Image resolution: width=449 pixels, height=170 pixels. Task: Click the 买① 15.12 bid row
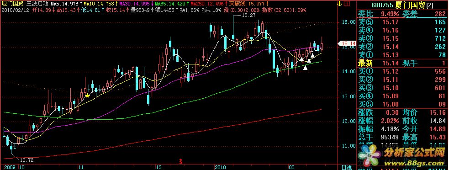(x=402, y=71)
